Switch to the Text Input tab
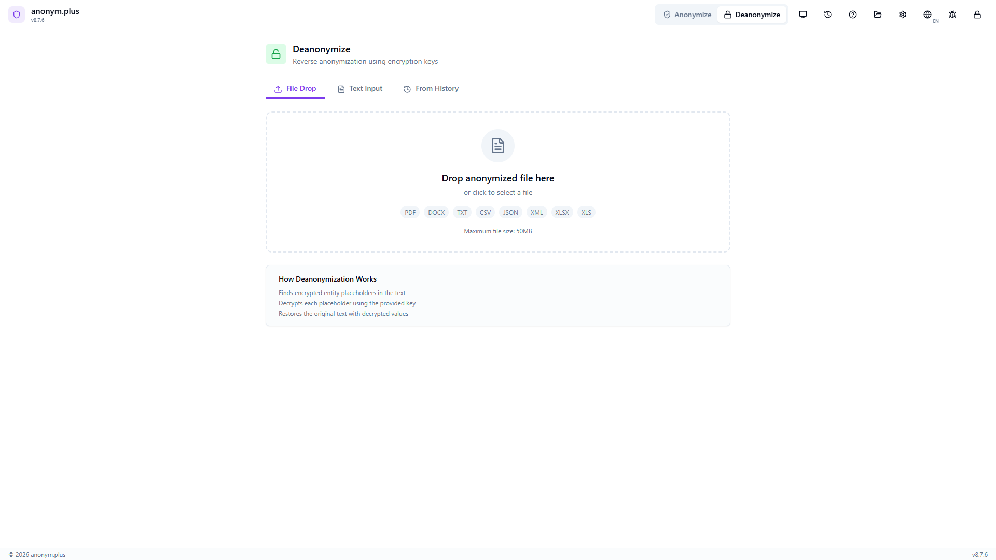This screenshot has width=996, height=560. tap(360, 88)
